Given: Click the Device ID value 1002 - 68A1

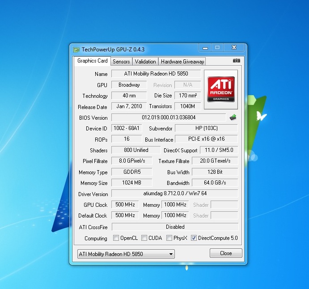Looking at the screenshot, I should coord(127,128).
